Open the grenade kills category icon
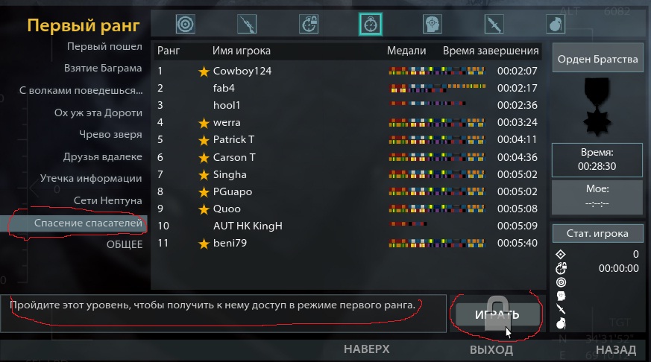The height and width of the screenshot is (362, 651). click(x=555, y=24)
